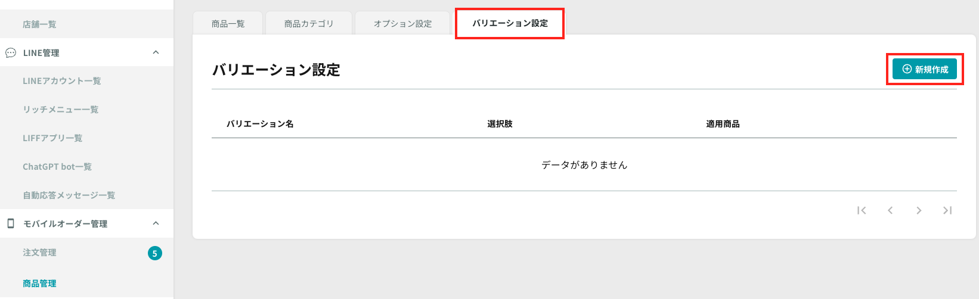Click the モバイルオーダー管理 phone icon
The width and height of the screenshot is (979, 299).
(x=11, y=223)
